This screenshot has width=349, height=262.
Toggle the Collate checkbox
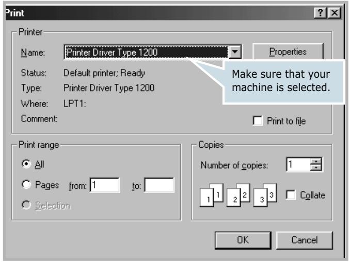pyautogui.click(x=291, y=195)
